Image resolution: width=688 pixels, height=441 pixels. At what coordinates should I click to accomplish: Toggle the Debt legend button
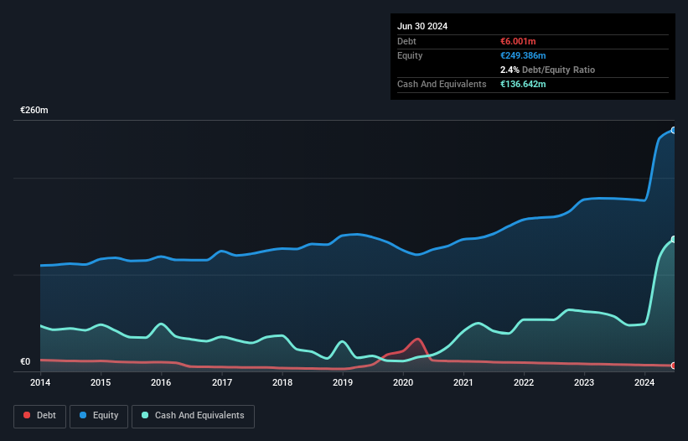[x=39, y=416]
